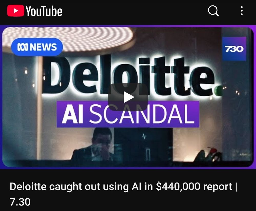Open the video title starting with Deloitte caught out
Viewport: 256px width, 211px height.
(123, 194)
